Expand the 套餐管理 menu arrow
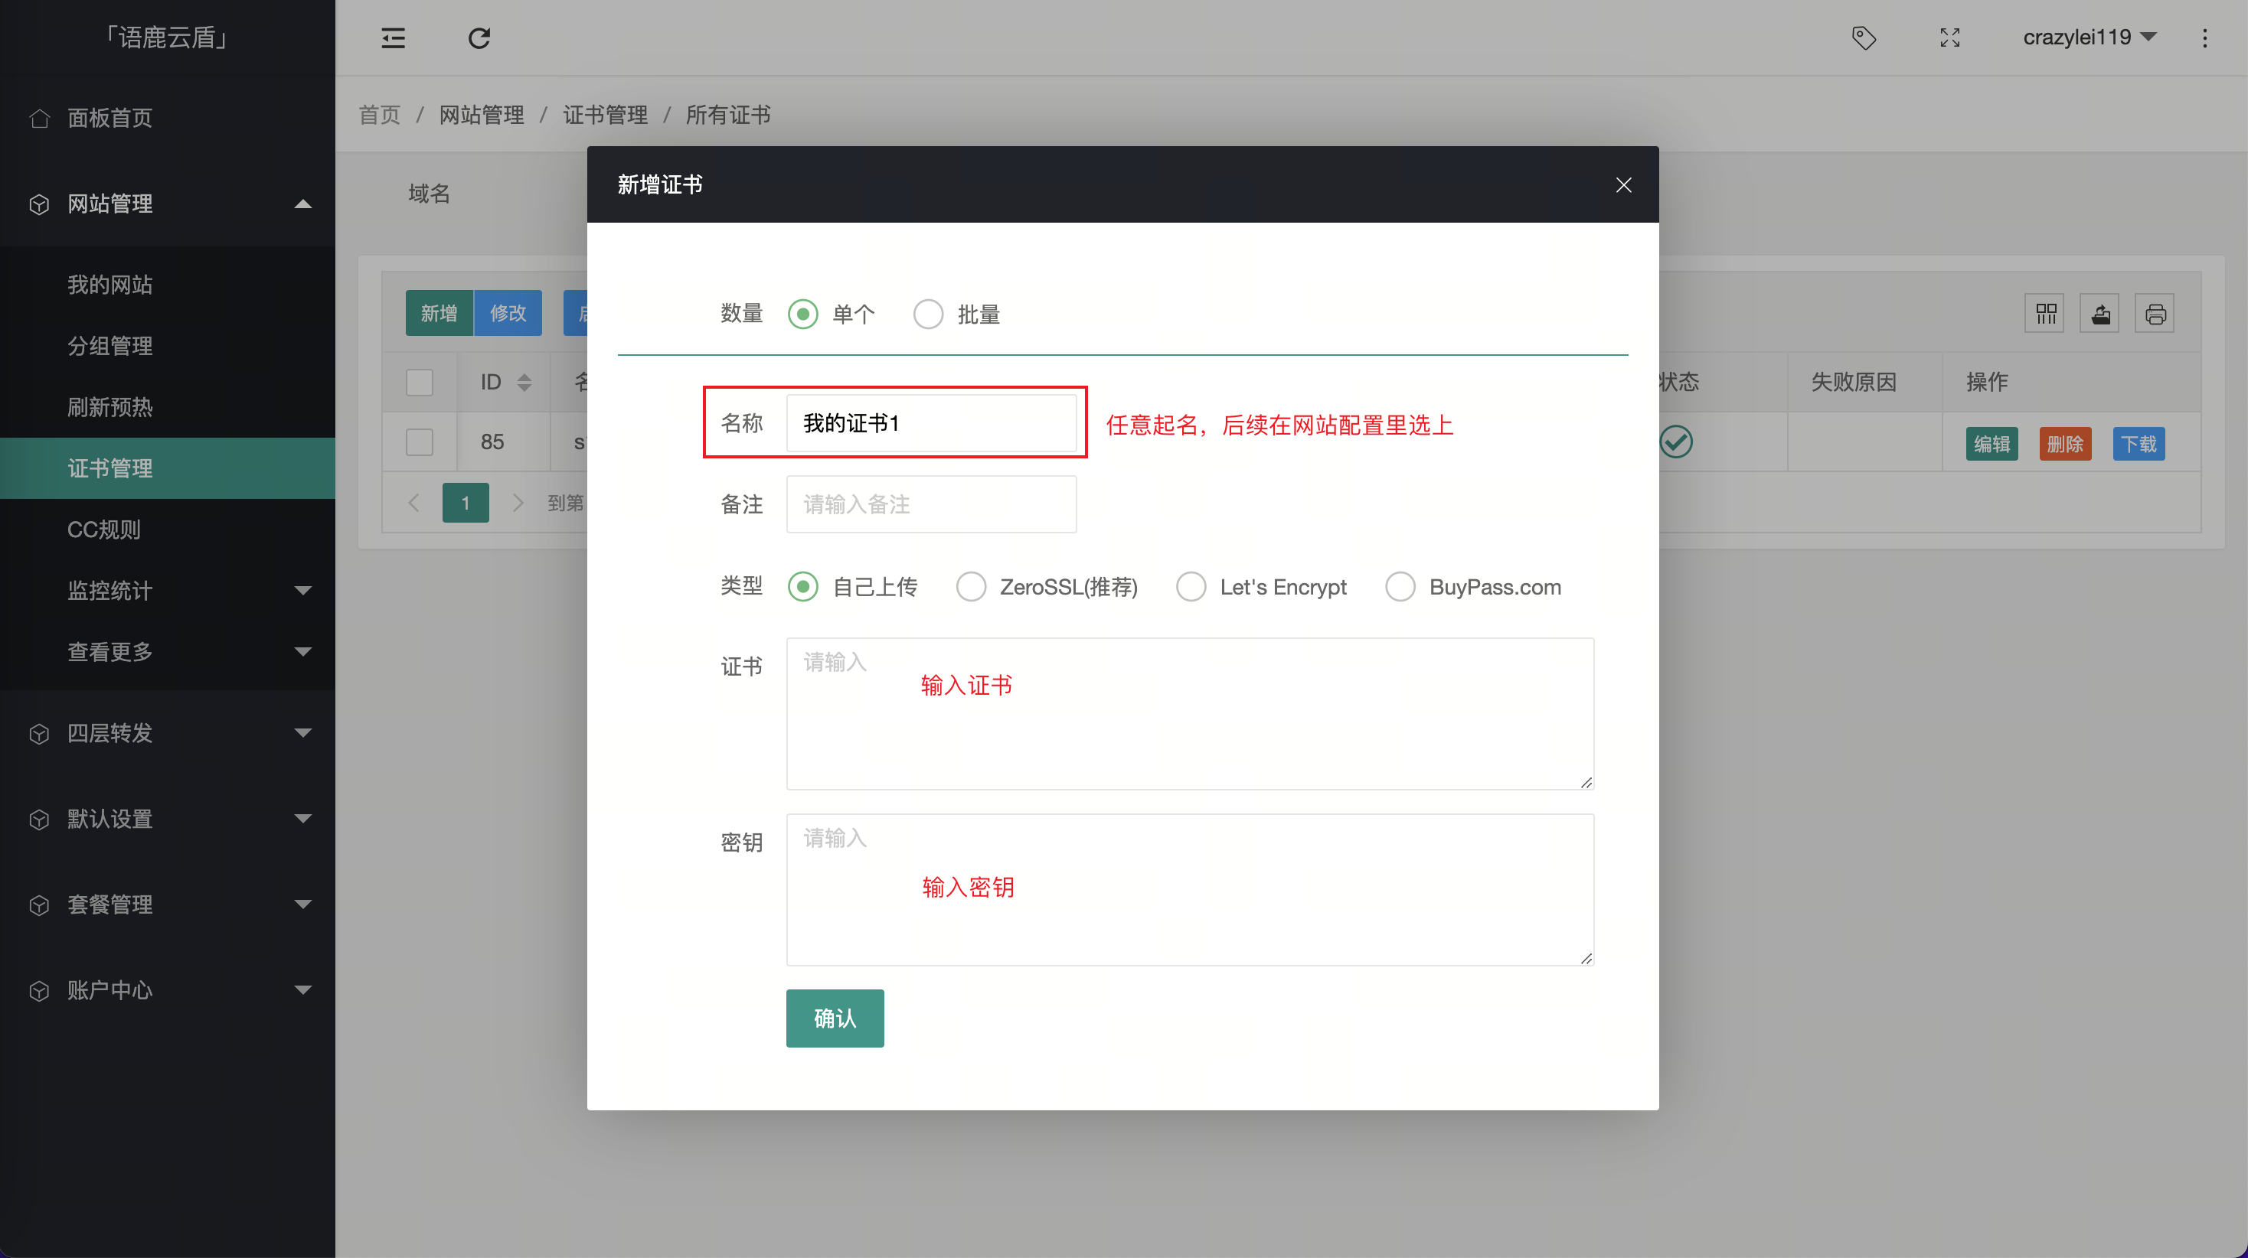Image resolution: width=2248 pixels, height=1258 pixels. point(302,904)
